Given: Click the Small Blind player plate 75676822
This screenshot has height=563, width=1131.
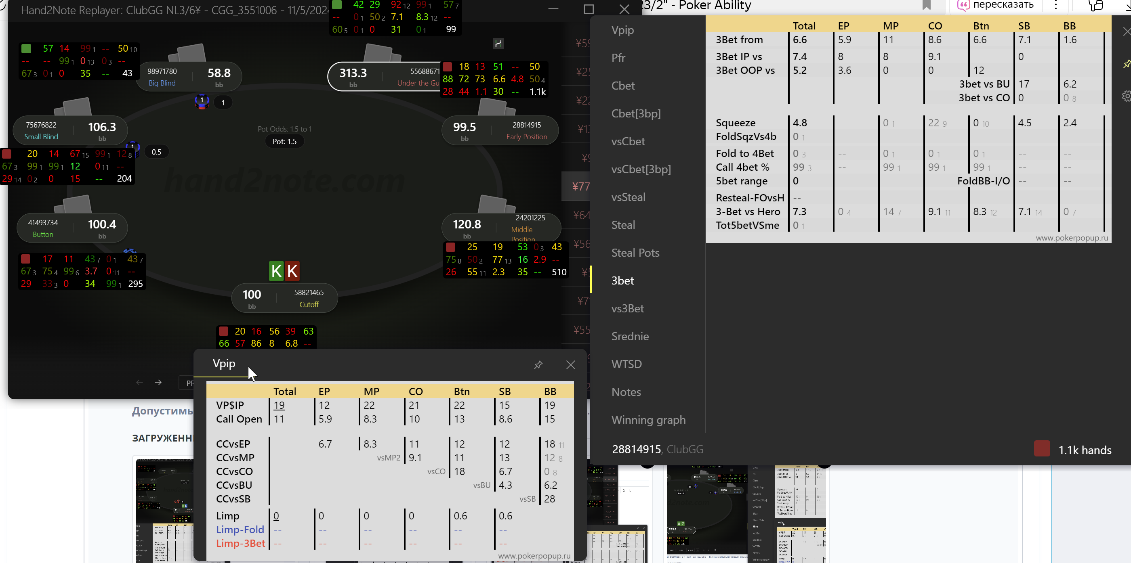Looking at the screenshot, I should click(x=71, y=130).
